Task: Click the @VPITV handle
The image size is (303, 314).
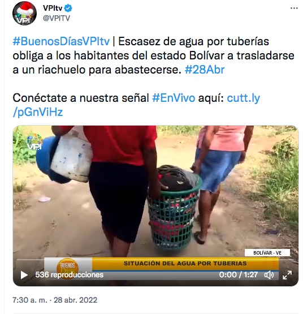Action: [x=57, y=18]
